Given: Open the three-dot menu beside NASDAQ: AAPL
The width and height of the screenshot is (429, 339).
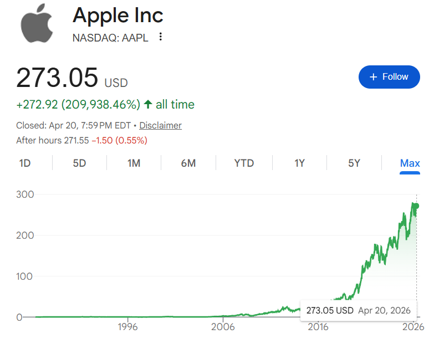Looking at the screenshot, I should pos(161,37).
